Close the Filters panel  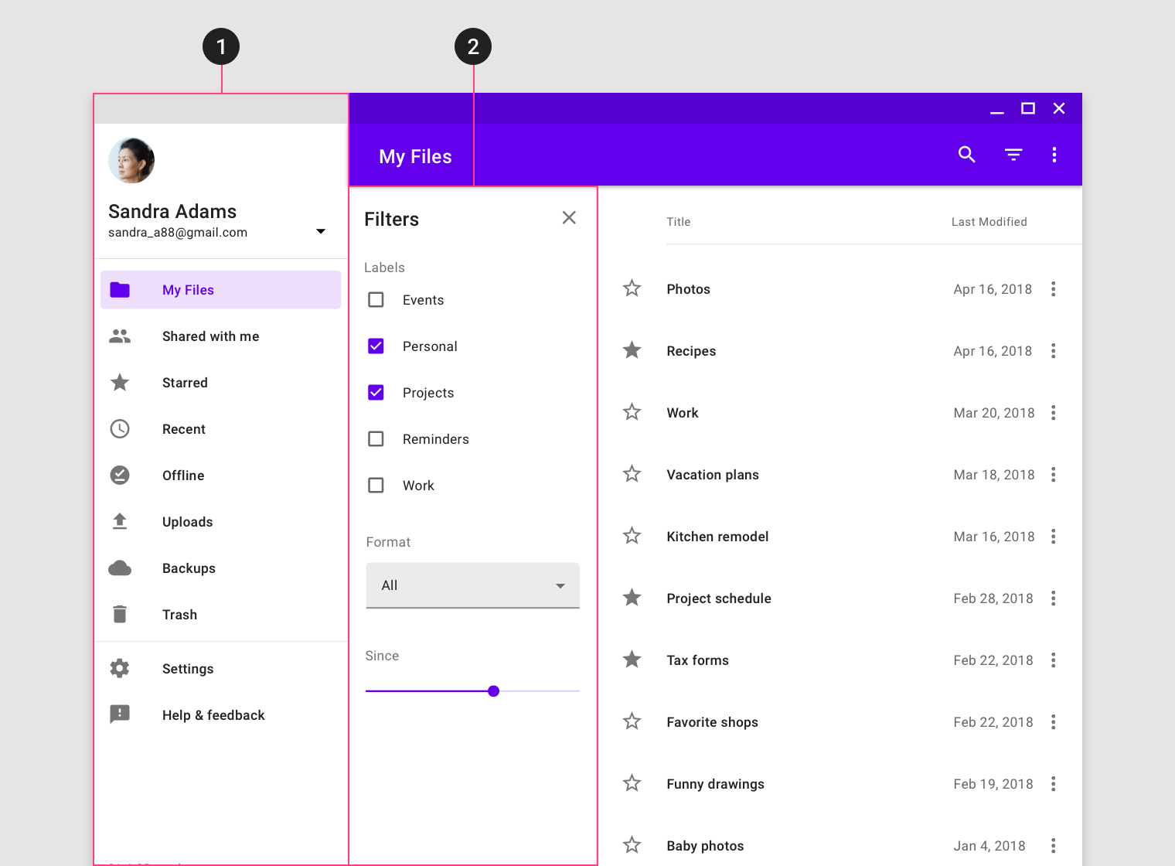pos(569,218)
